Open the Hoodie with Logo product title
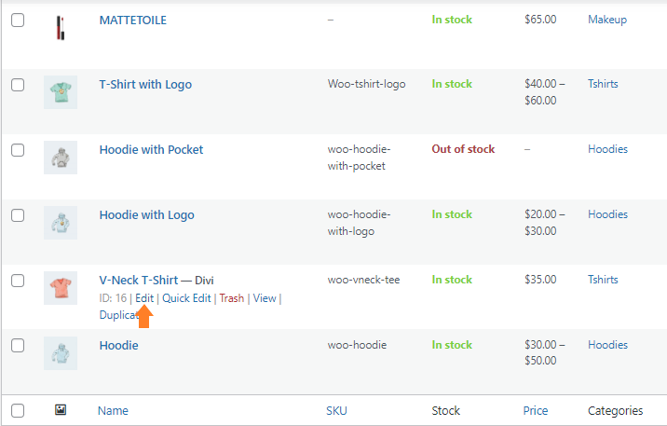The image size is (667, 426). (x=147, y=215)
